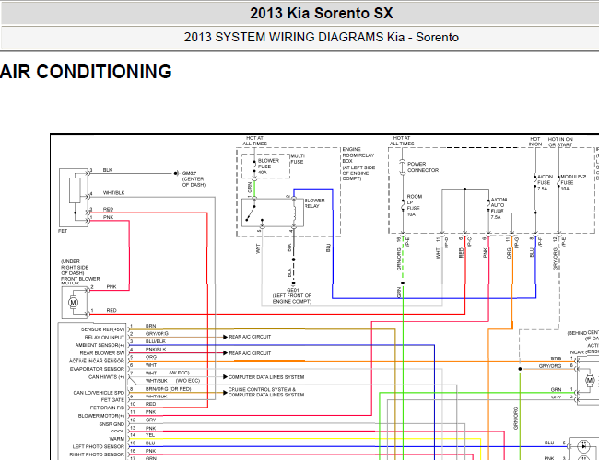Viewport: 599px width, 460px height.
Task: Click the 'BLOWER RELAY' label
Action: pyautogui.click(x=314, y=203)
